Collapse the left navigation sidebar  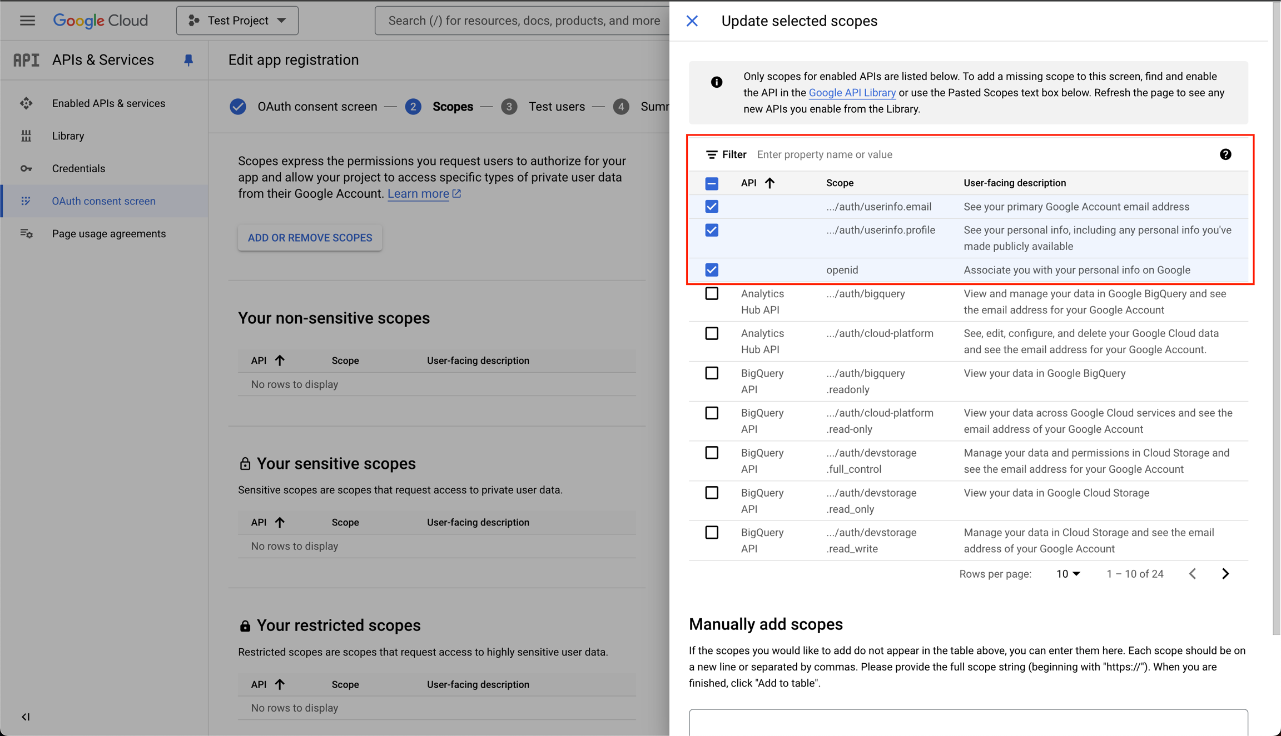(x=25, y=717)
